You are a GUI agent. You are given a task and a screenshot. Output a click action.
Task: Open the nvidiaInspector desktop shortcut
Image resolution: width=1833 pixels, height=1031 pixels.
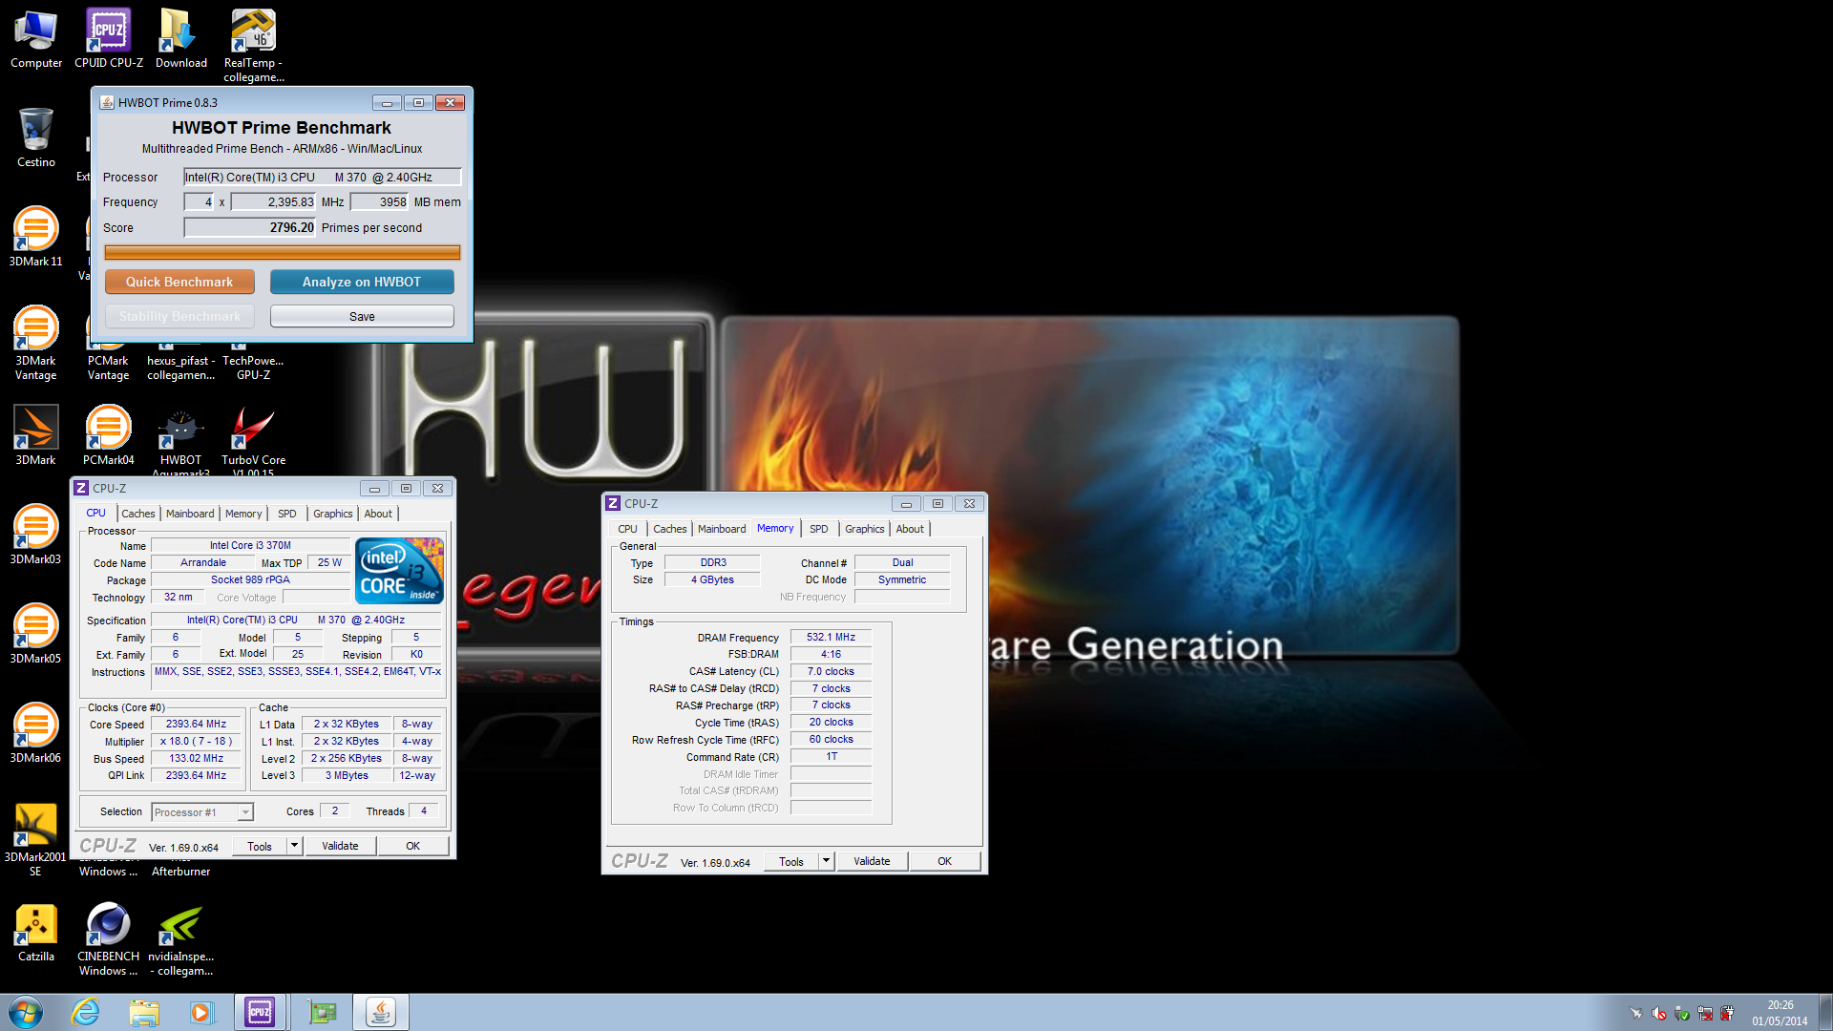tap(181, 939)
